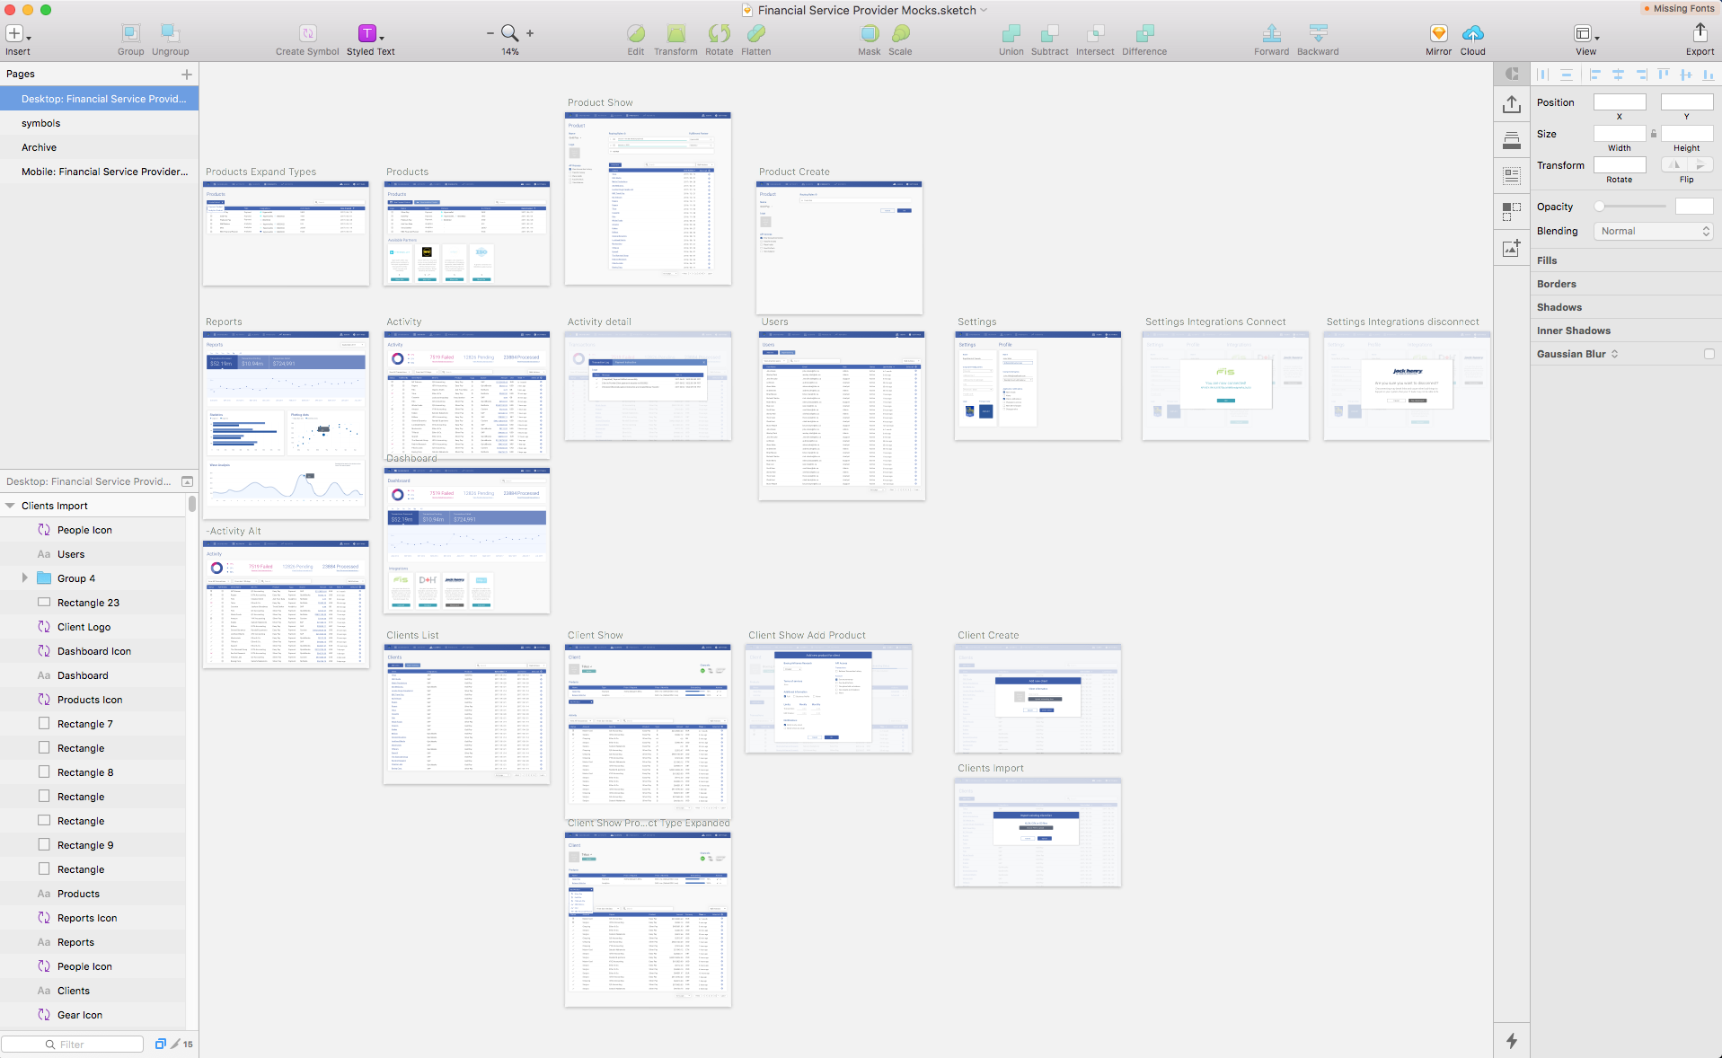Image resolution: width=1722 pixels, height=1058 pixels.
Task: Switch to the Mobile: Financial Service Provider page
Action: (x=99, y=172)
